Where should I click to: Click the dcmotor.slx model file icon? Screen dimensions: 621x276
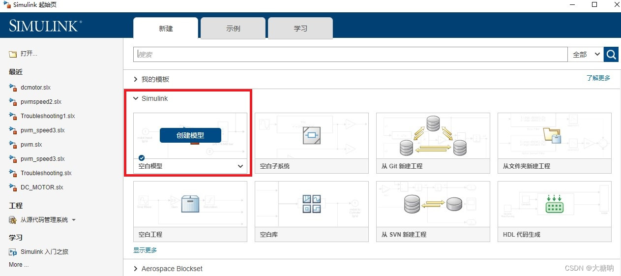[13, 88]
